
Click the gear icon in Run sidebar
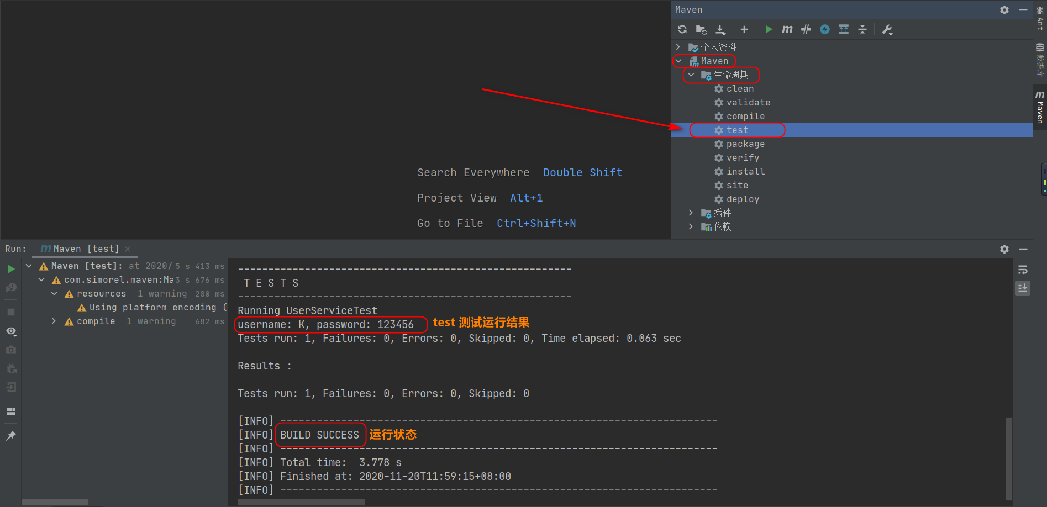(11, 369)
